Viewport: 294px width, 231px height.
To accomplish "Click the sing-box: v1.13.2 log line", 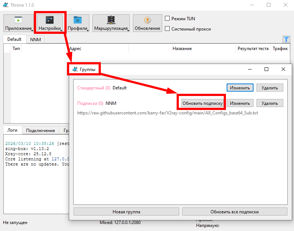I will [x=27, y=149].
